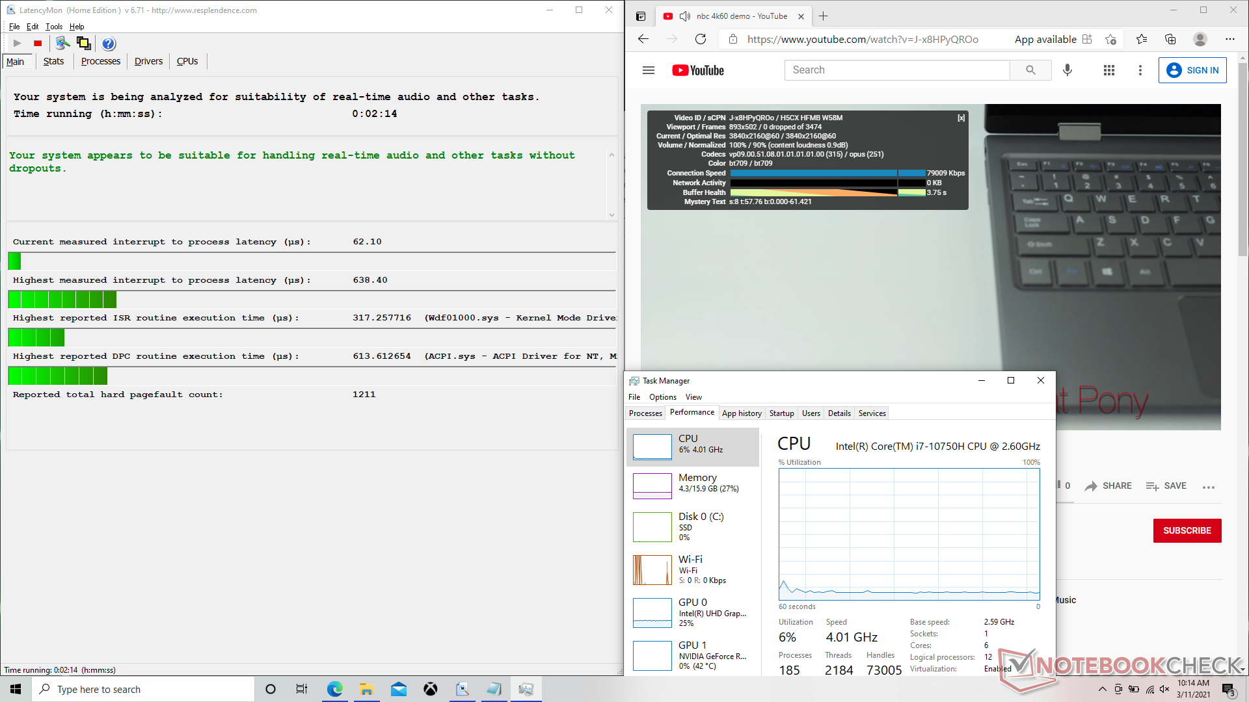The height and width of the screenshot is (702, 1249).
Task: Click the YouTube microphone voice search icon
Action: 1068,70
